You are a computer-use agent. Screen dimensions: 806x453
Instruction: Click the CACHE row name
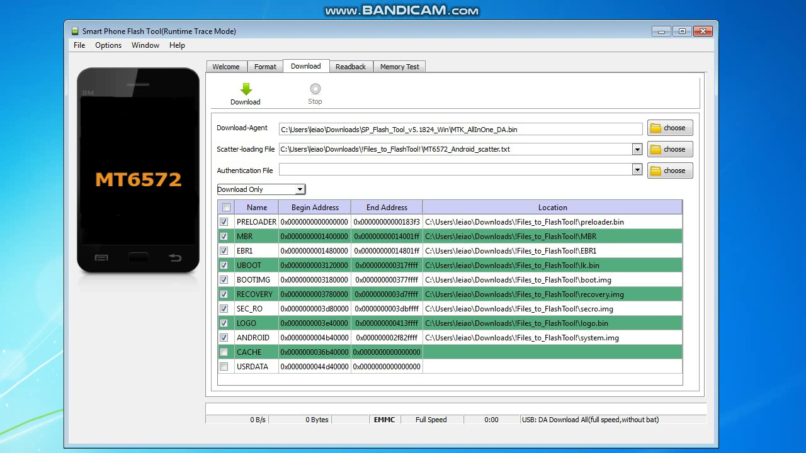[249, 352]
